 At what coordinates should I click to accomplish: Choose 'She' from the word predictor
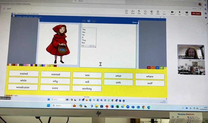[x=84, y=32]
